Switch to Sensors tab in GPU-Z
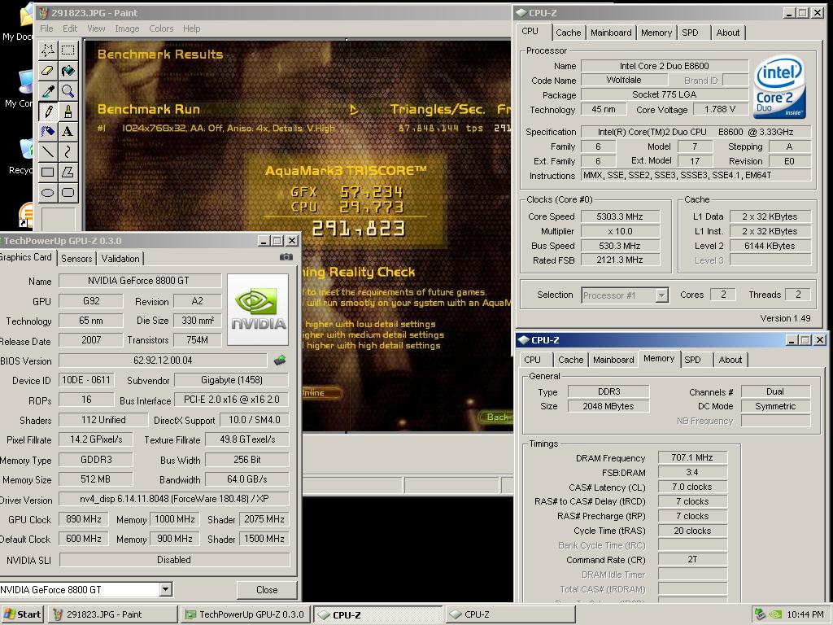 click(76, 259)
